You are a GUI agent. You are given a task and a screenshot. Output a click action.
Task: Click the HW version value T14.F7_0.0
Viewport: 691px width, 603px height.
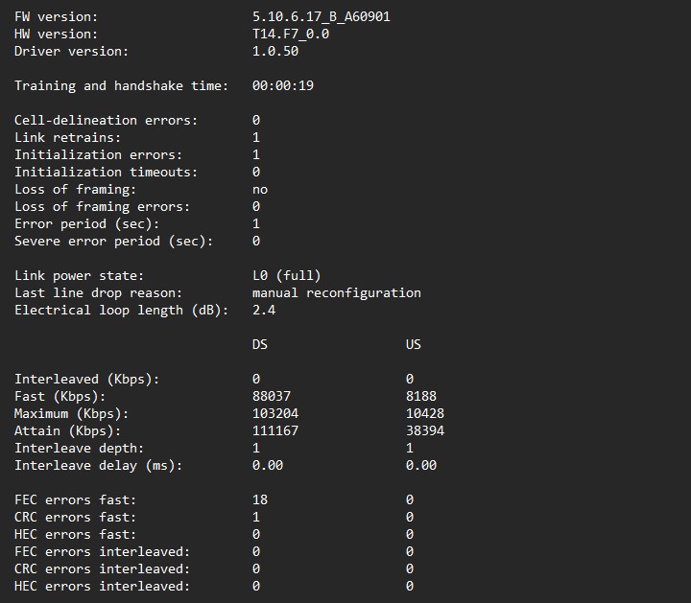click(x=291, y=35)
